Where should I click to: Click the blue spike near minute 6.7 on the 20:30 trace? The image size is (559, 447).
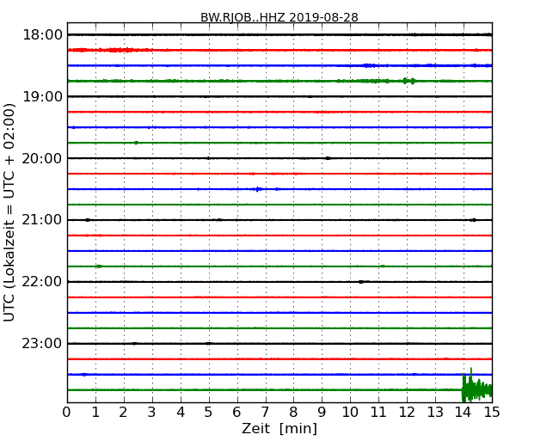tap(258, 189)
